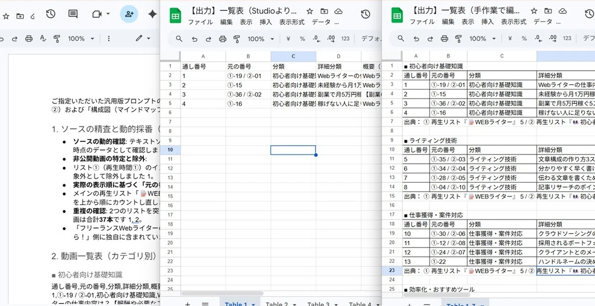Viewport: 595px width, 306px height.
Task: Open the ファイル menu in the 手作業 spreadsheet
Action: (x=422, y=22)
